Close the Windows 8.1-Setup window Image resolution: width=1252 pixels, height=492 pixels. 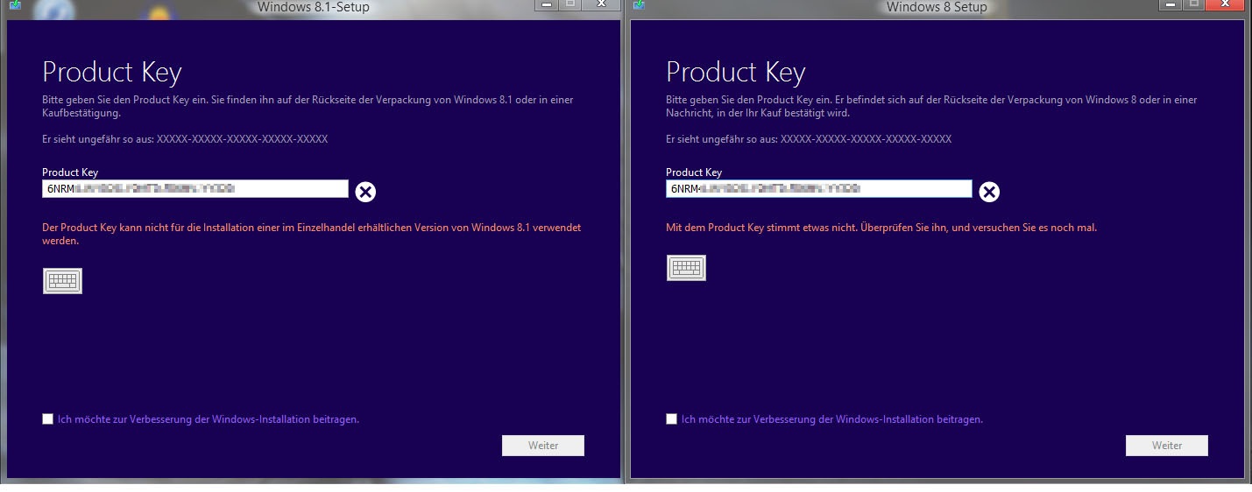pos(601,4)
